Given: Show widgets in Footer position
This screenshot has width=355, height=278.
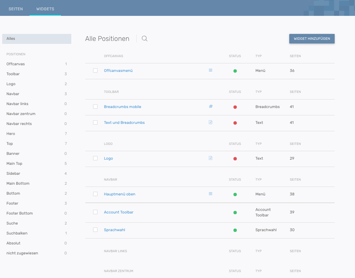Looking at the screenshot, I should pyautogui.click(x=12, y=203).
